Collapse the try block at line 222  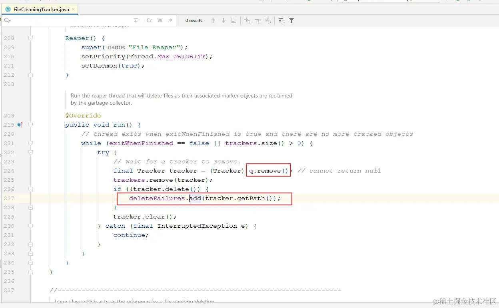point(30,152)
